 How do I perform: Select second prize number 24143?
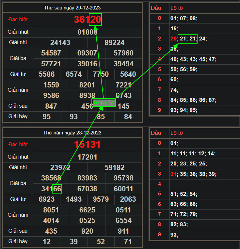(x=60, y=43)
